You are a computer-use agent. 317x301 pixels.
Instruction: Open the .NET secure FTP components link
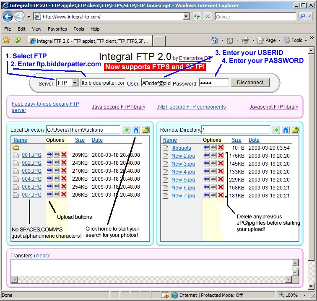click(191, 107)
